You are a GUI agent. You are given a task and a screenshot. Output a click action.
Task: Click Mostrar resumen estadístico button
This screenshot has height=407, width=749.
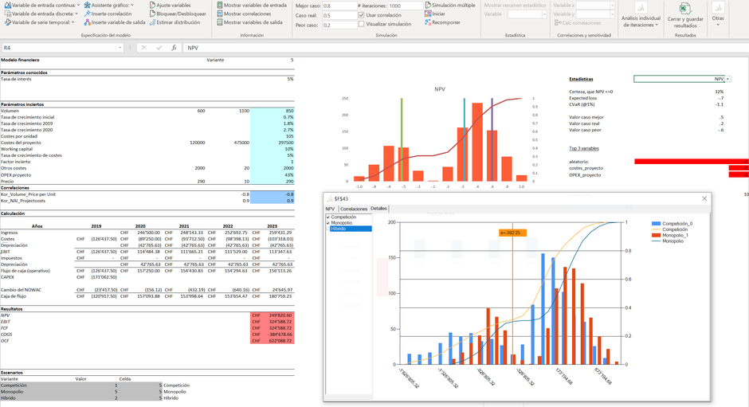coord(515,6)
